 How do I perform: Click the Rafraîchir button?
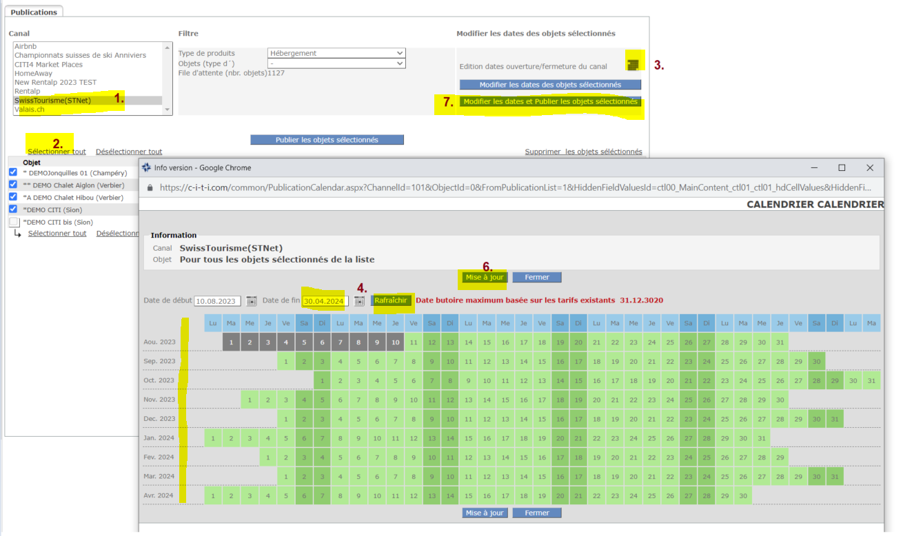[x=392, y=300]
